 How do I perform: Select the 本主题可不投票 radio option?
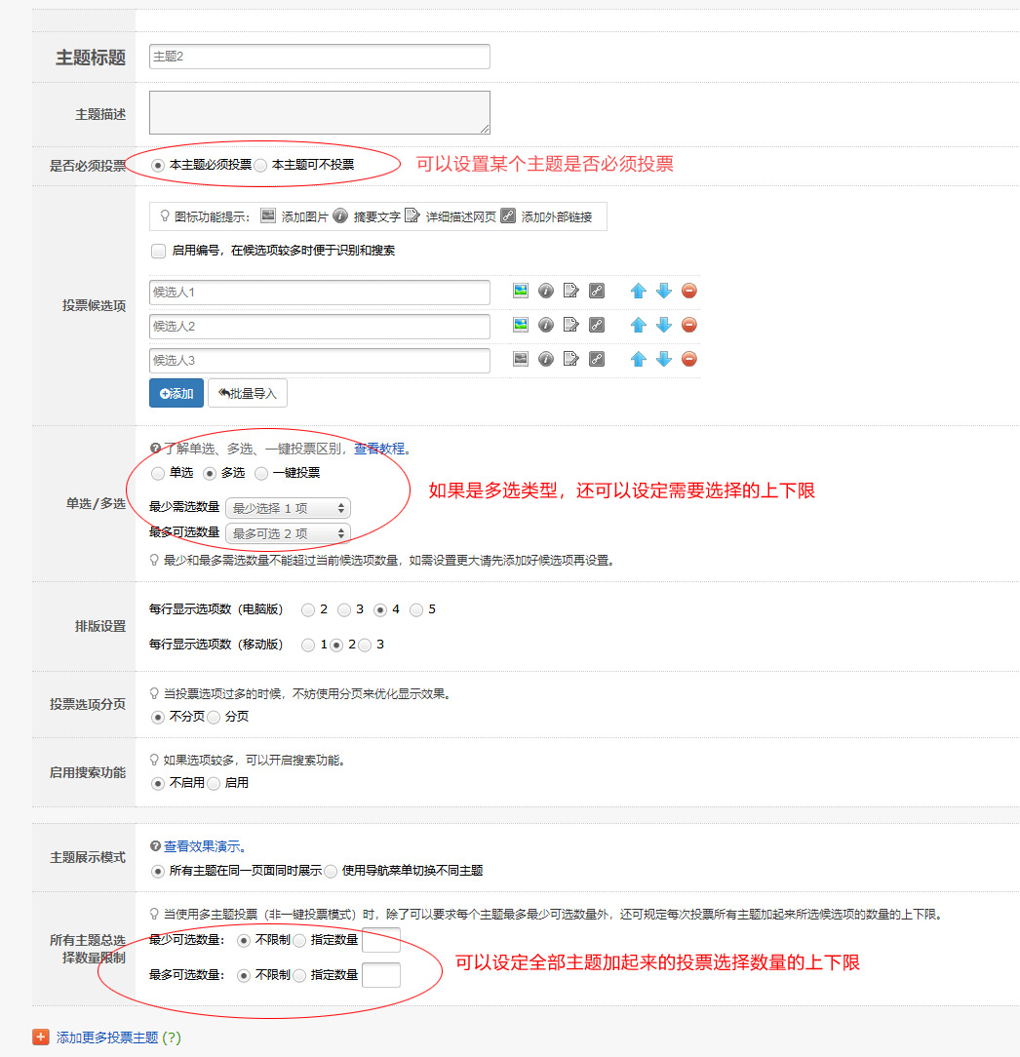coord(260,166)
